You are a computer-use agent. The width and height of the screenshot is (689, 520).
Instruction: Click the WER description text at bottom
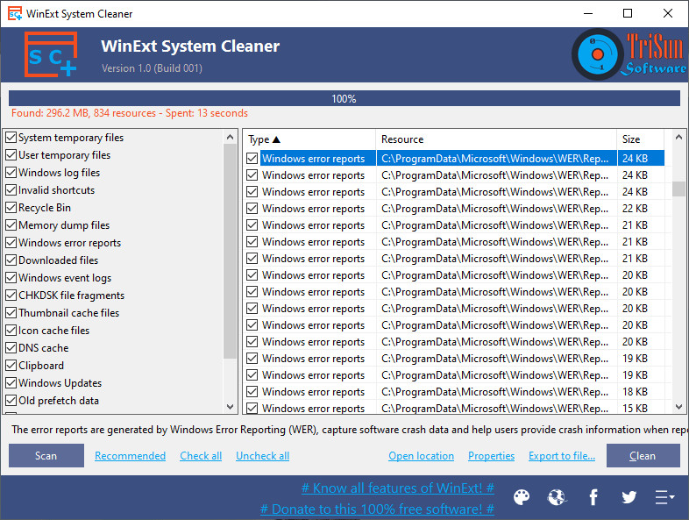point(350,430)
